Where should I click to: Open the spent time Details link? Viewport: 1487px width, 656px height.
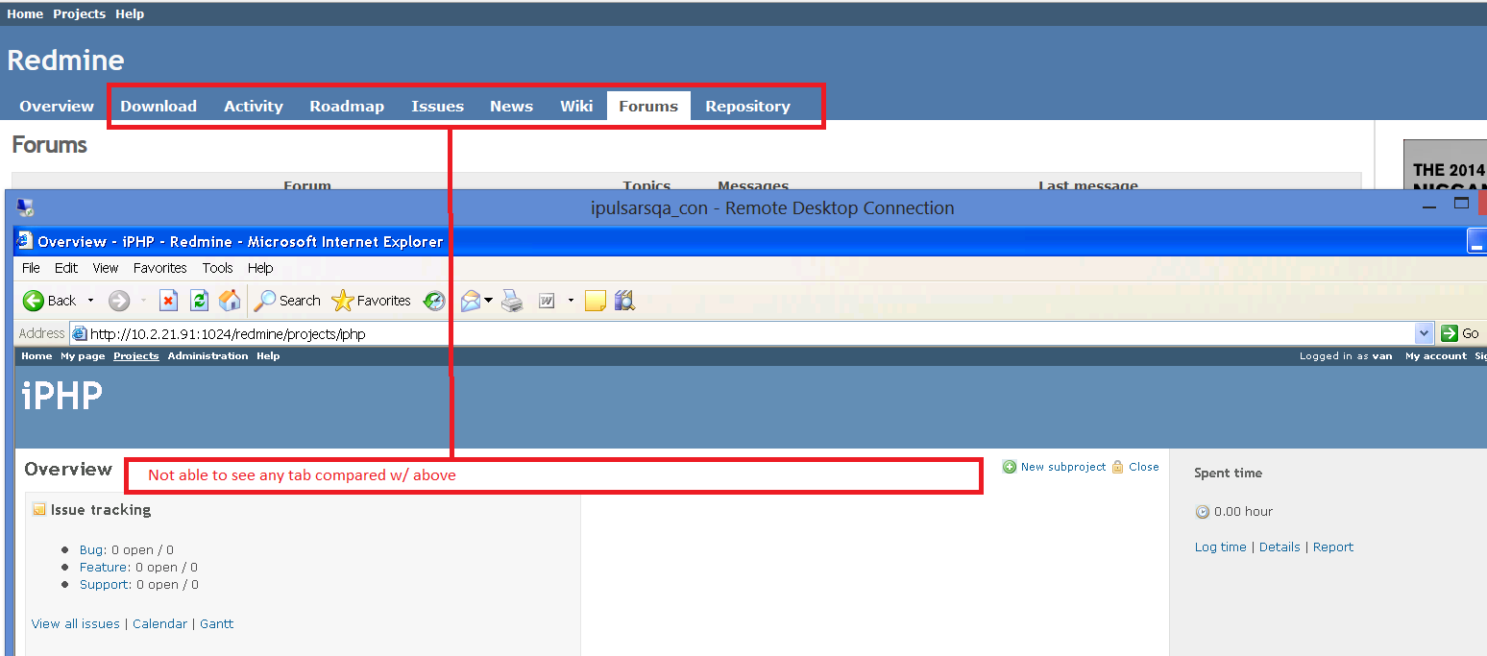pos(1280,547)
